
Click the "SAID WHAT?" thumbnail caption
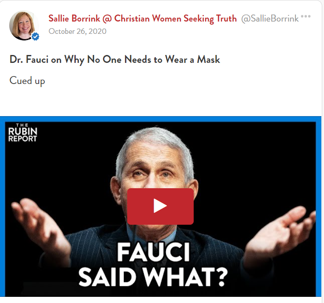click(x=153, y=277)
